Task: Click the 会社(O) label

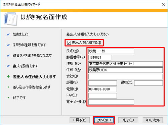Action: [72, 76]
